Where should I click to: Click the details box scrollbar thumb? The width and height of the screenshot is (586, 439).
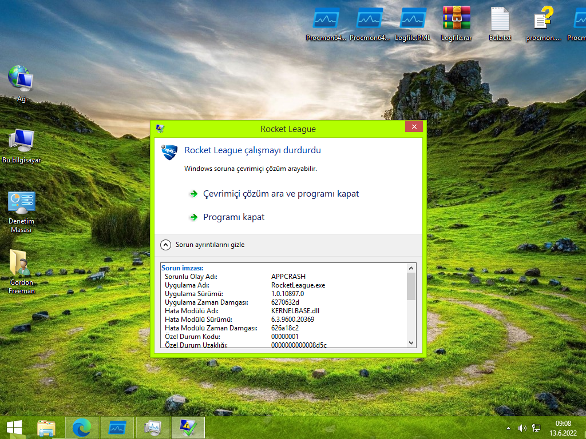[x=411, y=286]
